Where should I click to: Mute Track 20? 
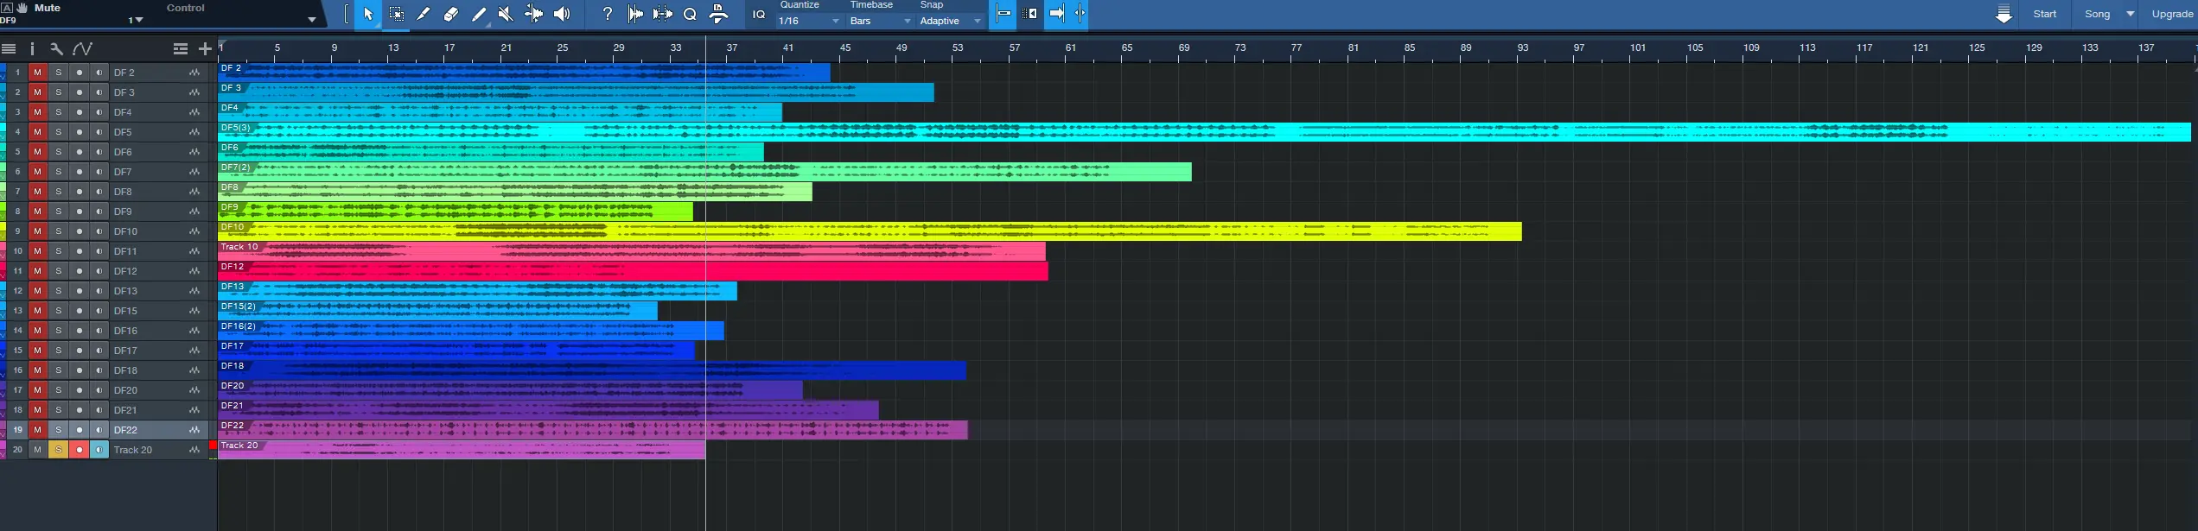click(37, 450)
